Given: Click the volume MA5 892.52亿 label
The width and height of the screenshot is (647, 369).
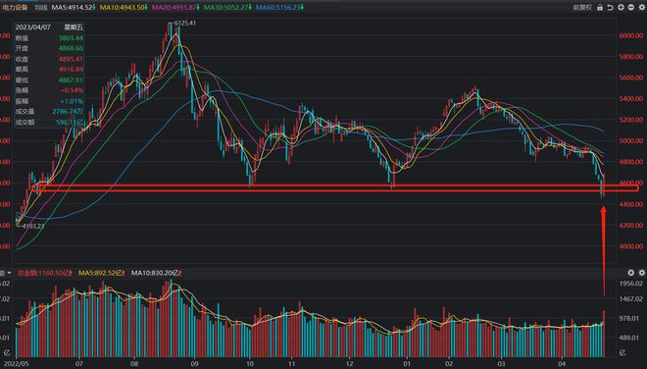Looking at the screenshot, I should [x=102, y=273].
